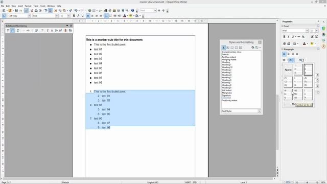Open Find & Replace binoculars icon
This screenshot has width=327, height=184.
(x=106, y=10)
